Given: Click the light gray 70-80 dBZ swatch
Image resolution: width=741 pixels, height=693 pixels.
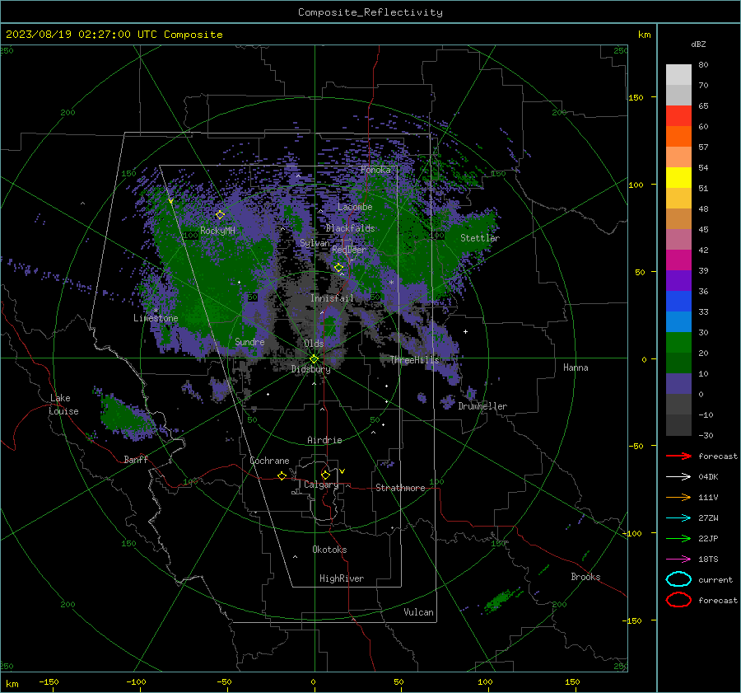Looking at the screenshot, I should [678, 75].
